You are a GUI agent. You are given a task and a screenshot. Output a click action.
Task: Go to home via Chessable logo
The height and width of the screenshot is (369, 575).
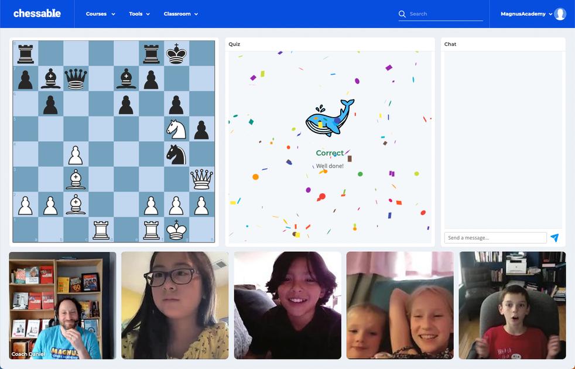tap(37, 13)
